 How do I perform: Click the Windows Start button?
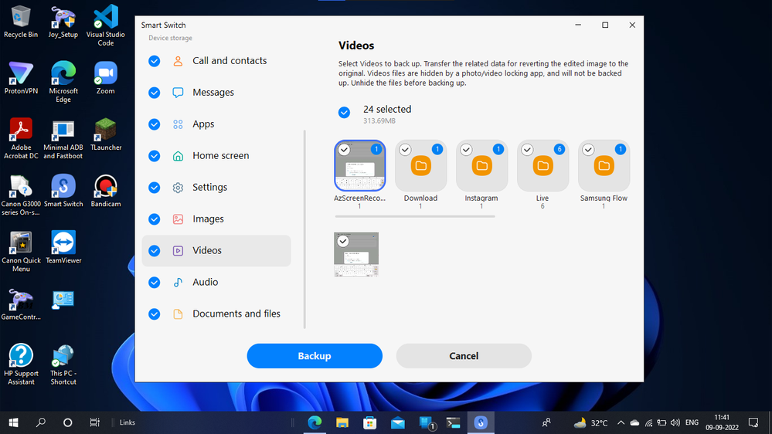click(13, 422)
